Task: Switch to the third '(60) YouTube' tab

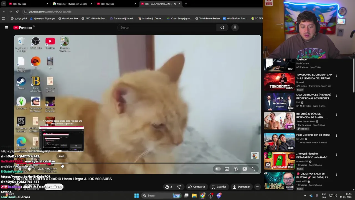Action: click(116, 4)
